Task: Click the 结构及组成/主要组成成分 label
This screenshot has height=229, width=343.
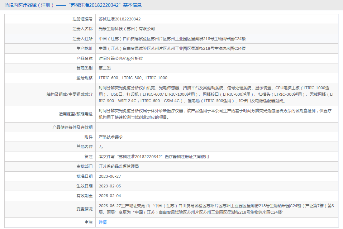Action: (70, 94)
